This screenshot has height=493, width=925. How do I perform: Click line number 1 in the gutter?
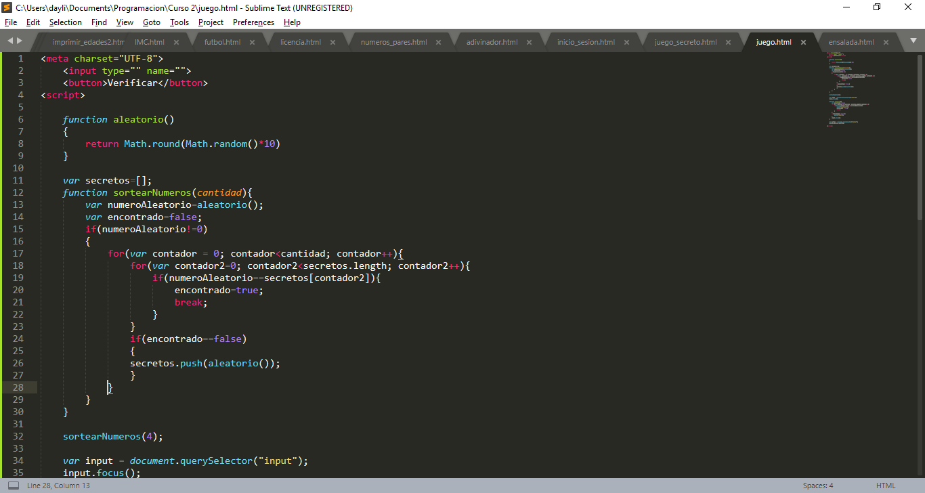click(x=21, y=58)
